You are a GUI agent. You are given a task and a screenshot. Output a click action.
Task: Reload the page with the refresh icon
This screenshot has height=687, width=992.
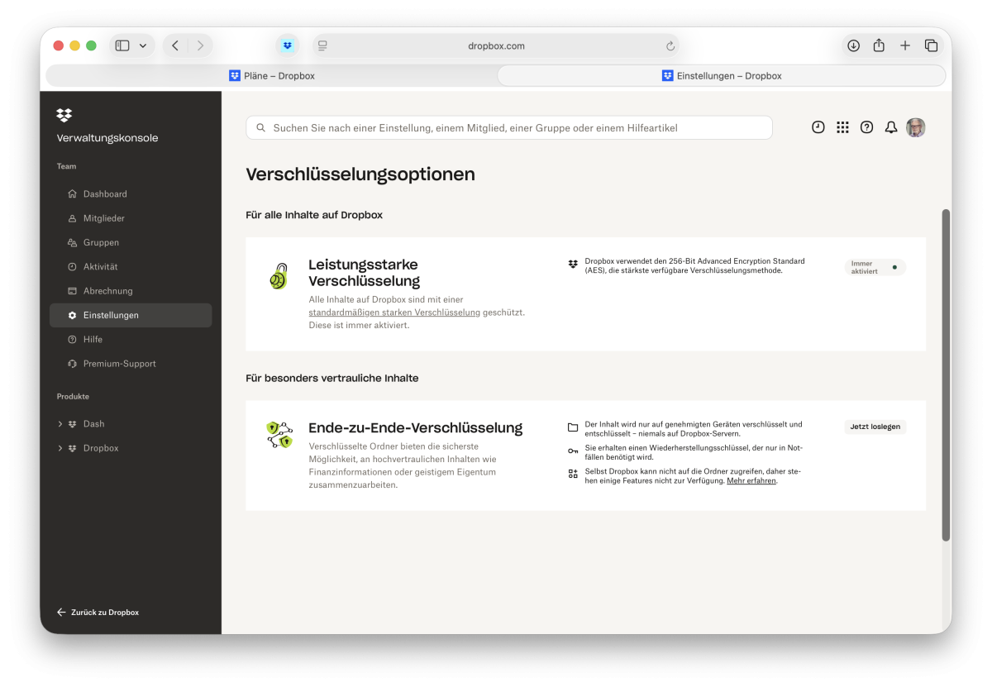pos(670,46)
